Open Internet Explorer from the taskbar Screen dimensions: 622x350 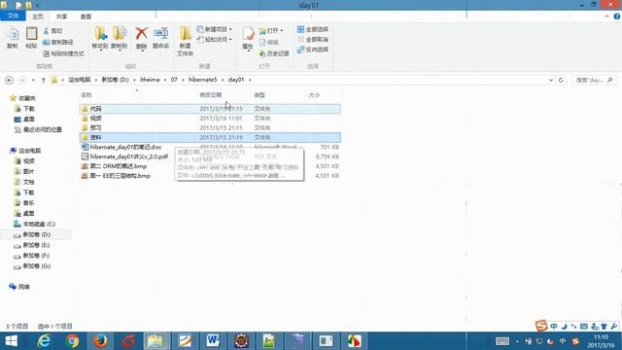point(44,341)
